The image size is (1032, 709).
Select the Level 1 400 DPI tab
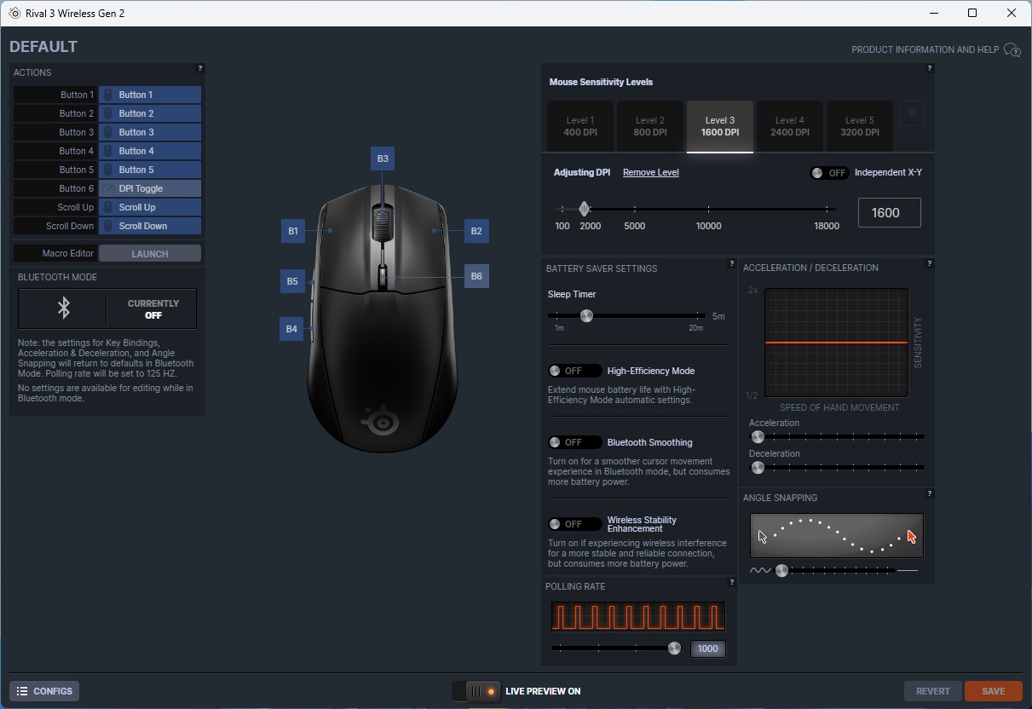[x=580, y=126]
